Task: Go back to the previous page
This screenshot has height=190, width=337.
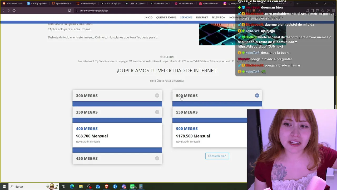Action: pyautogui.click(x=3, y=11)
